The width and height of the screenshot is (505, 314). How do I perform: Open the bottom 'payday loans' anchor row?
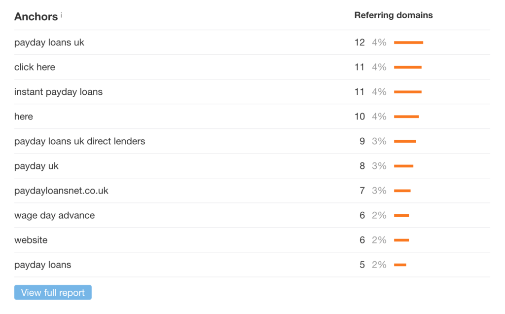click(42, 265)
